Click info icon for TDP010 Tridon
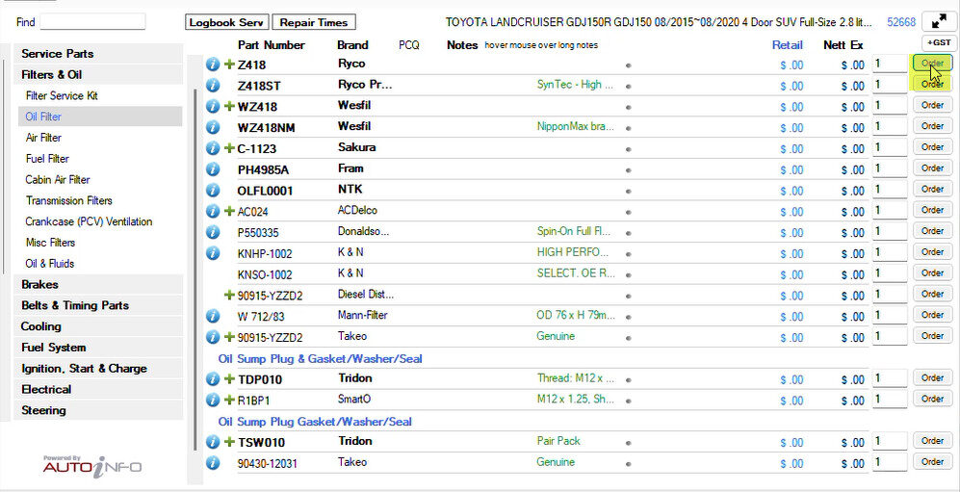This screenshot has height=492, width=960. (x=213, y=379)
